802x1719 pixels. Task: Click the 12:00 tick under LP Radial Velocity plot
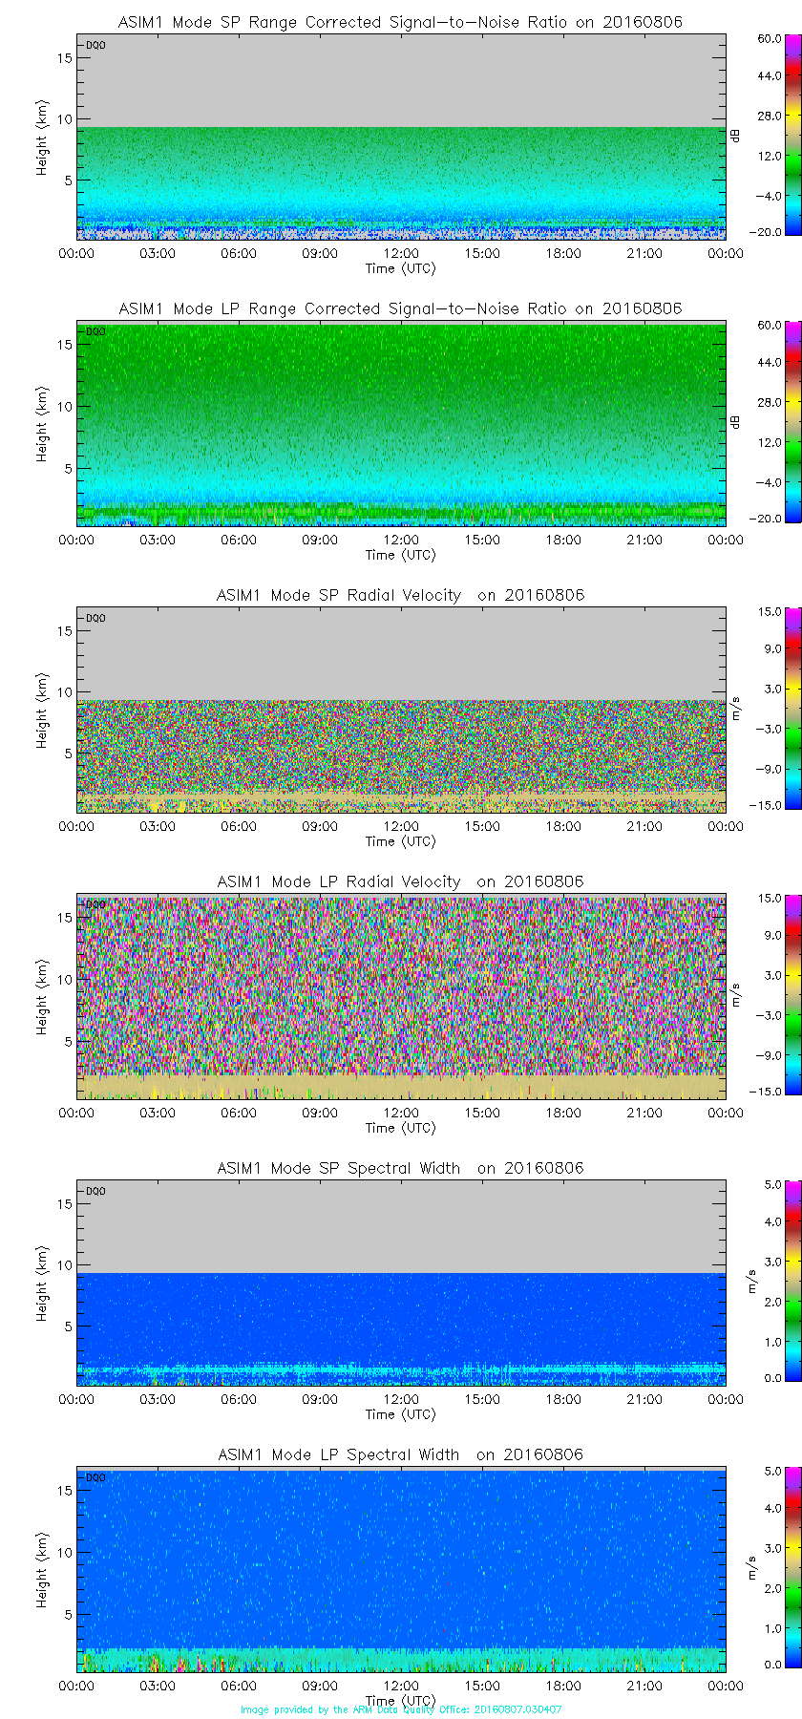(x=401, y=1113)
